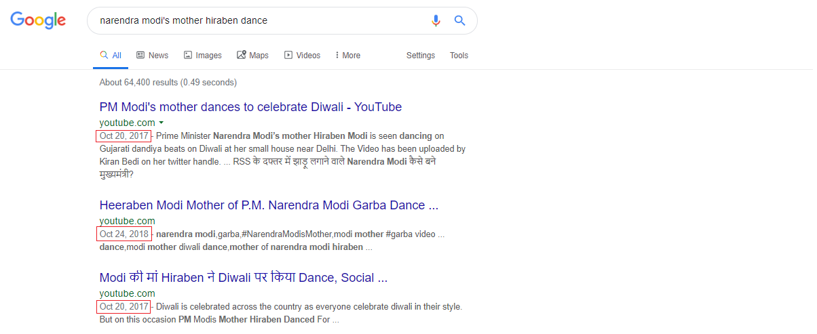Open the Hindi "Hiraben ने Diwali" result

pos(244,278)
